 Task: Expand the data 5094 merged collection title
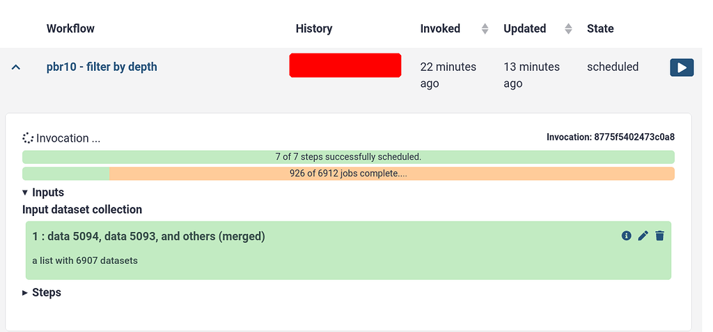[149, 236]
